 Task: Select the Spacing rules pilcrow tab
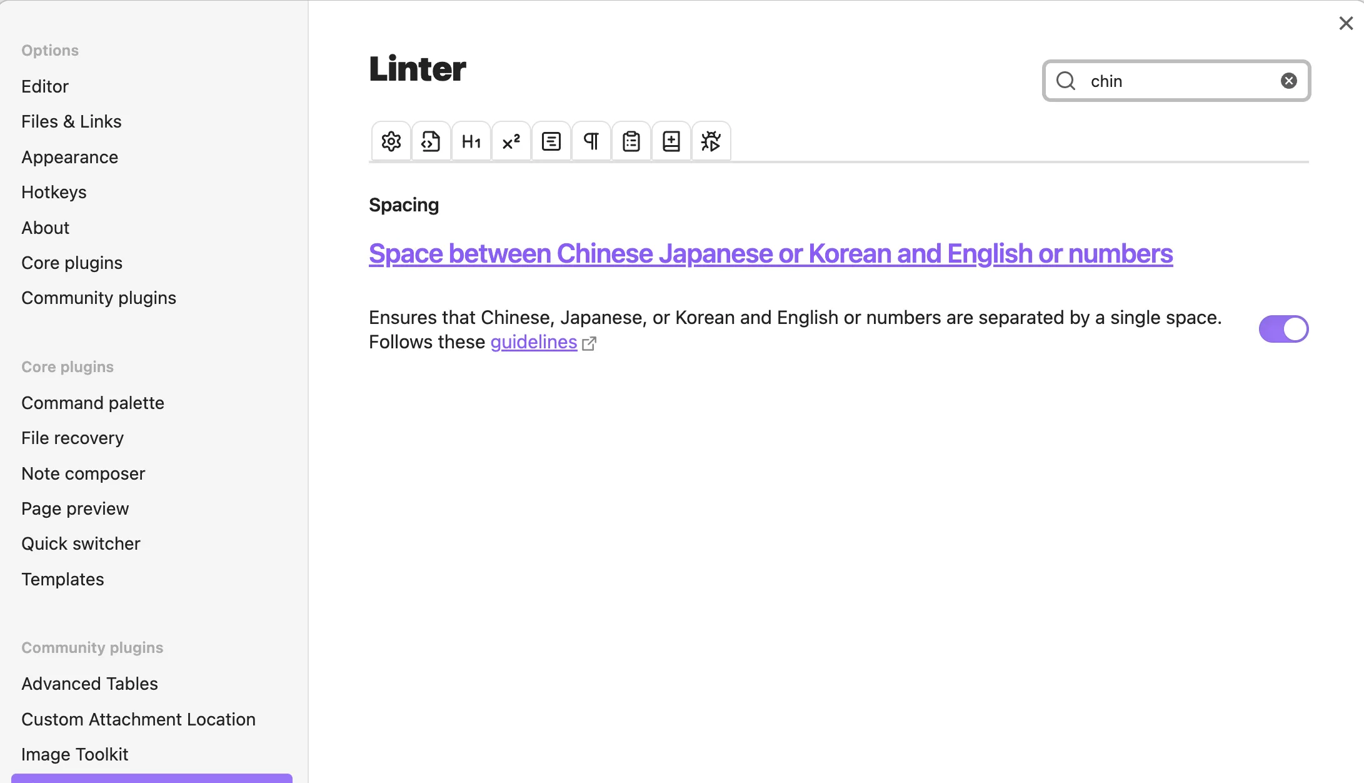591,141
